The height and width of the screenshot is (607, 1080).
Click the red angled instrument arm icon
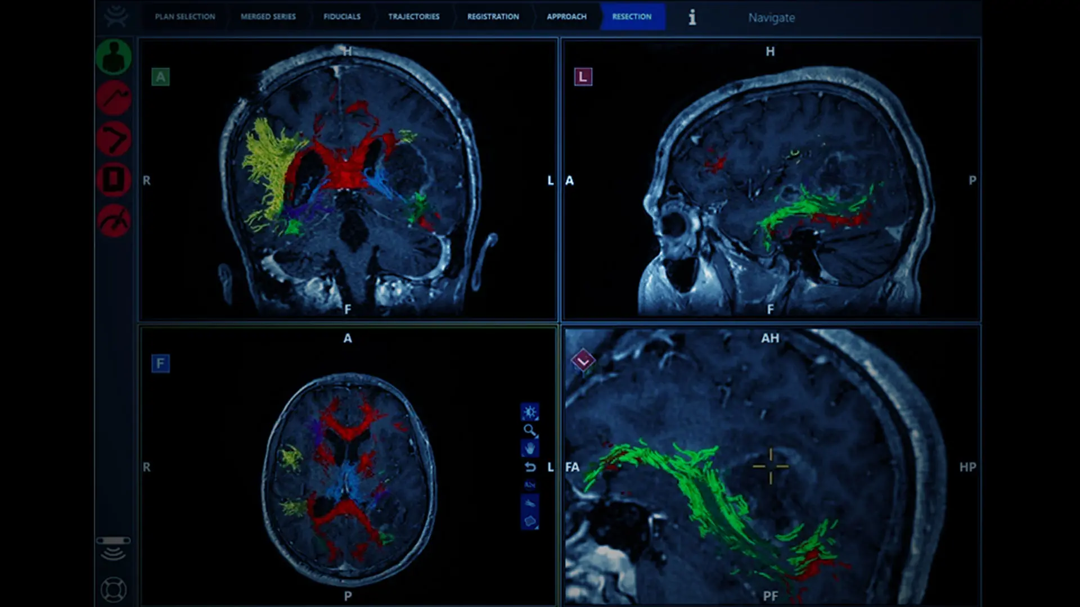point(114,139)
